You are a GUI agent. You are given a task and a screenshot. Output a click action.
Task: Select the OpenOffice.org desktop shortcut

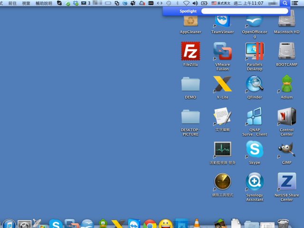tap(255, 21)
